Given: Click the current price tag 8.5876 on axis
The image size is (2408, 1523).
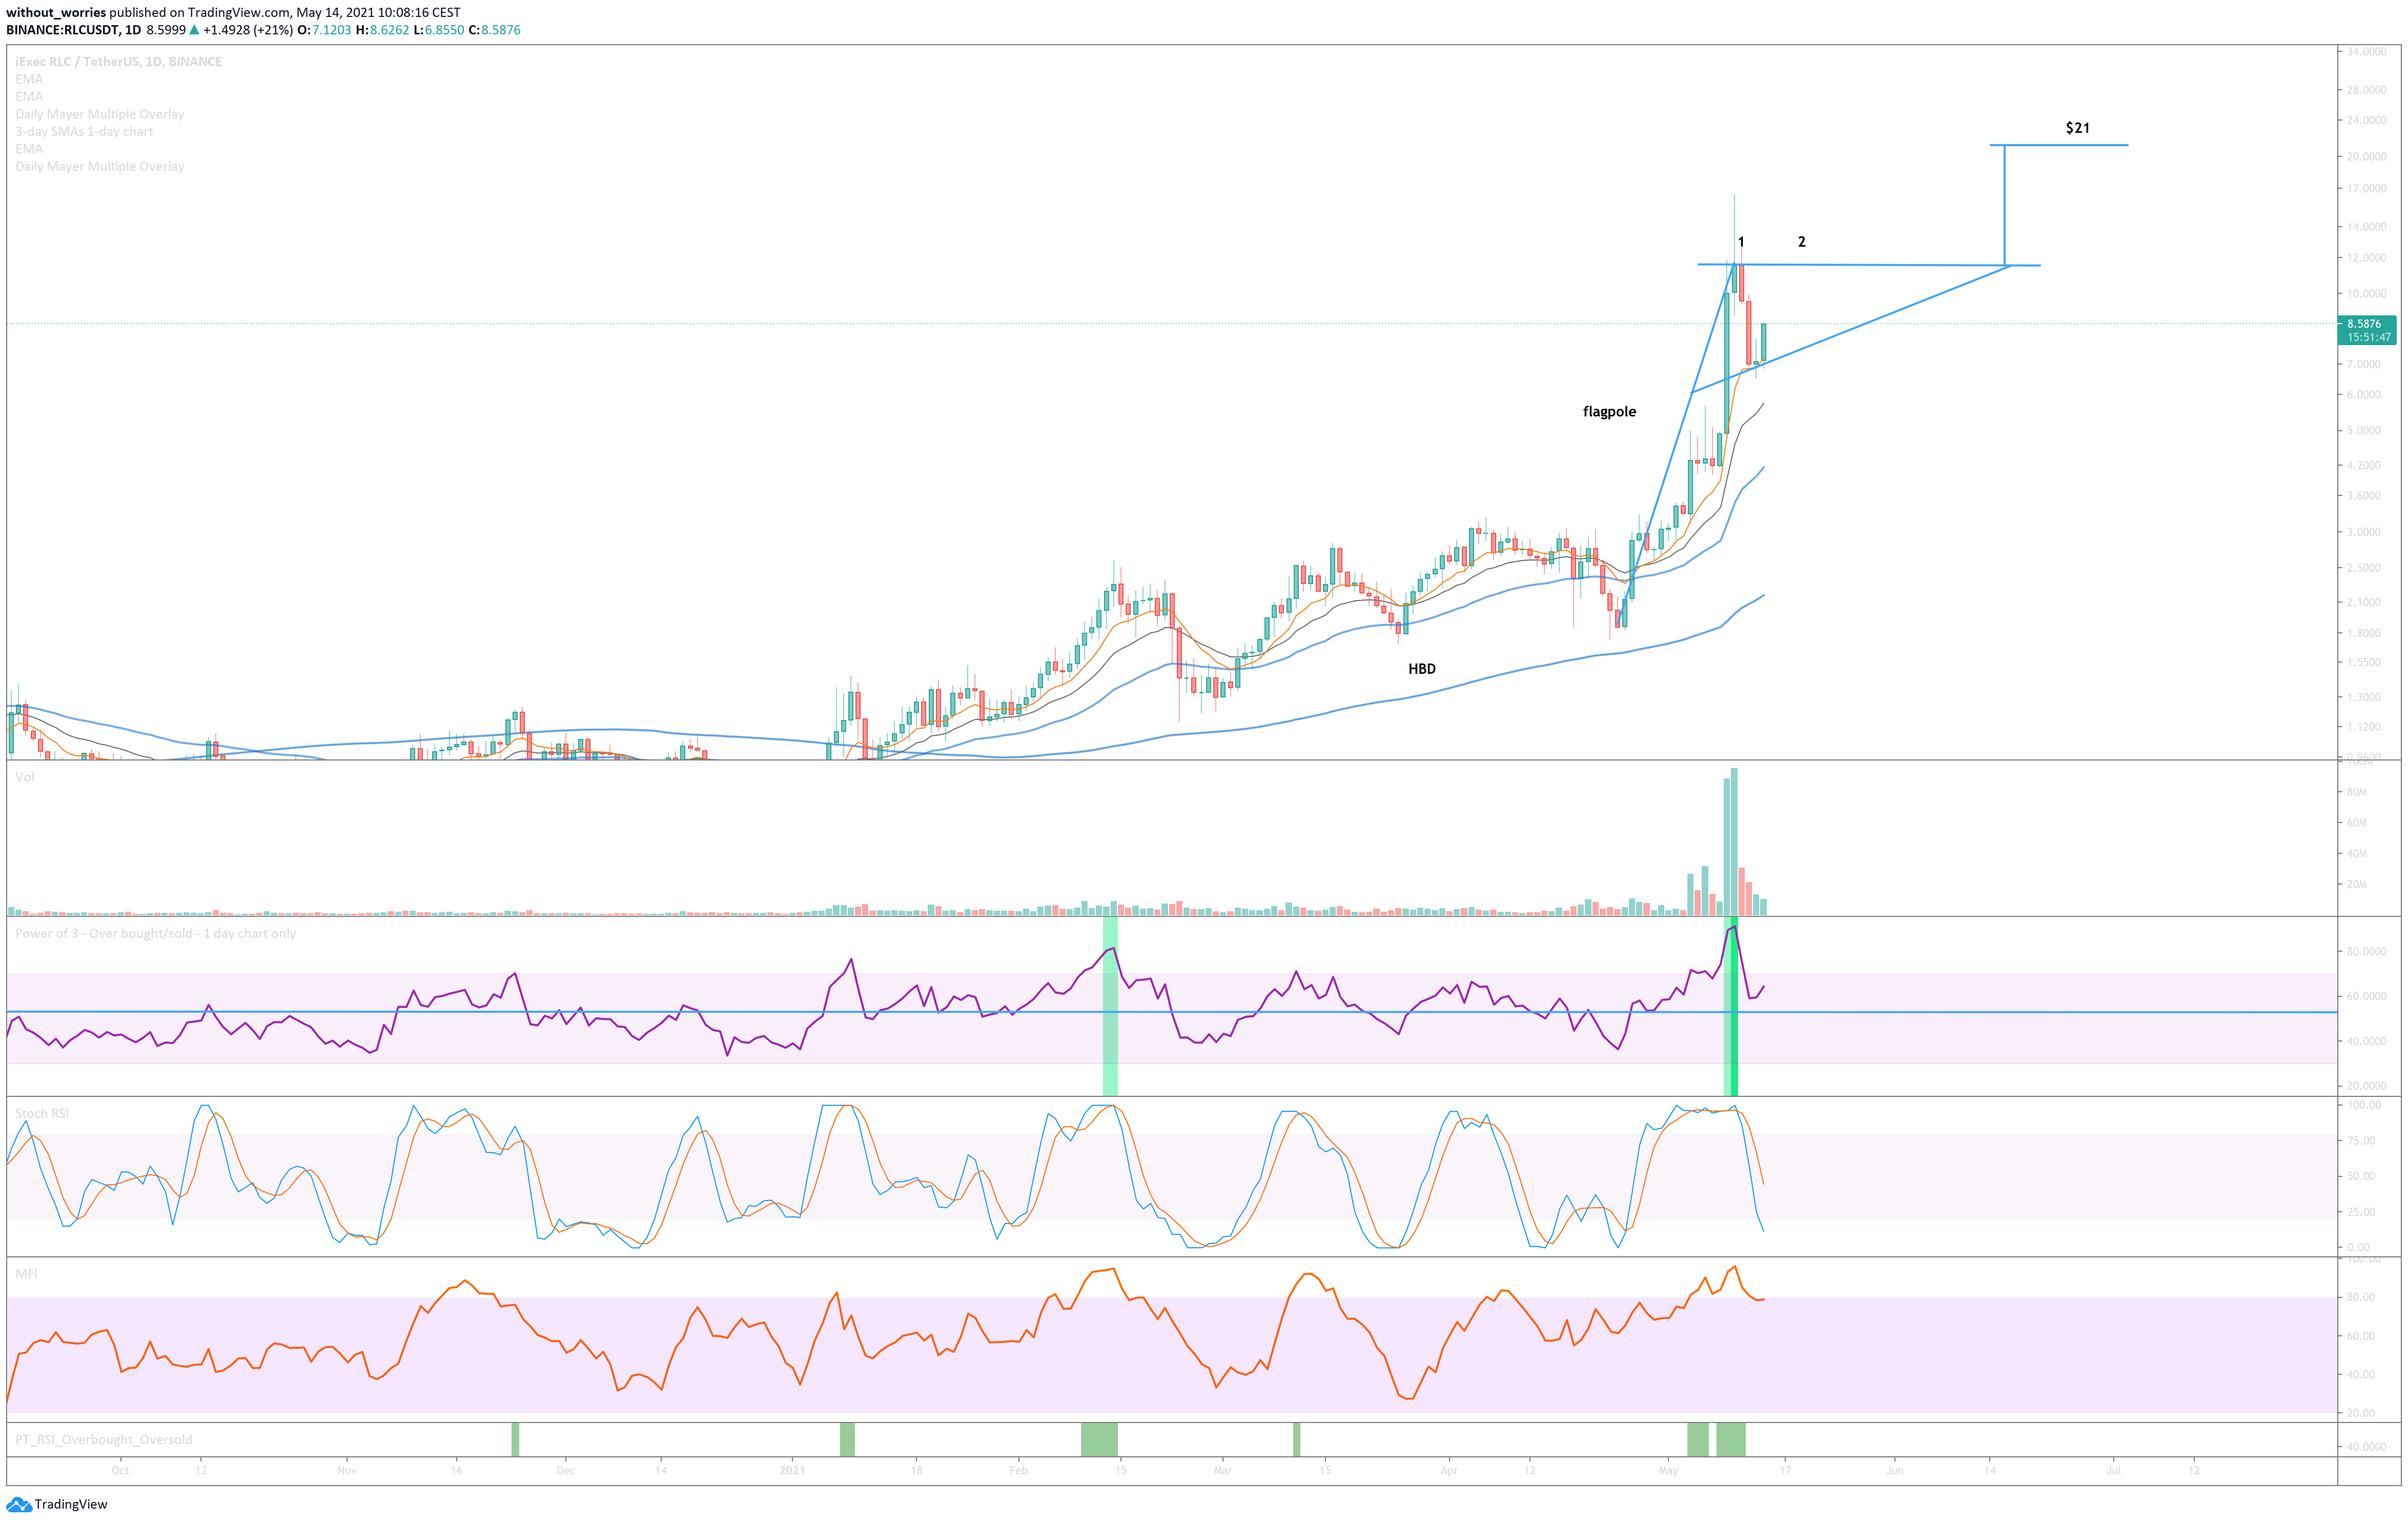Looking at the screenshot, I should point(2364,324).
